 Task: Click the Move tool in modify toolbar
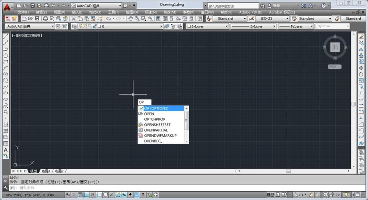tap(361, 68)
